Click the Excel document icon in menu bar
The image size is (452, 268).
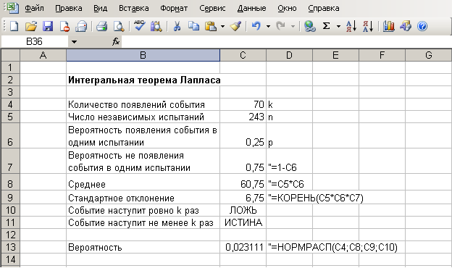(12, 7)
